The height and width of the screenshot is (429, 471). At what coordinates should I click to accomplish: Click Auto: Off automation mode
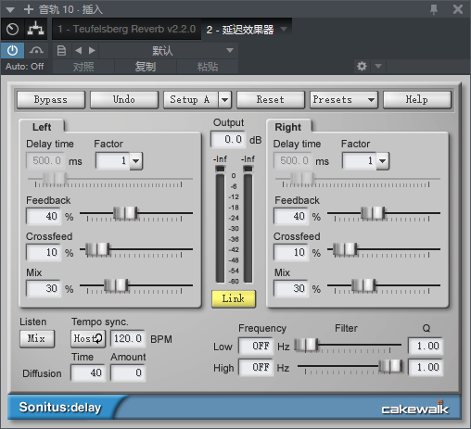pyautogui.click(x=24, y=67)
